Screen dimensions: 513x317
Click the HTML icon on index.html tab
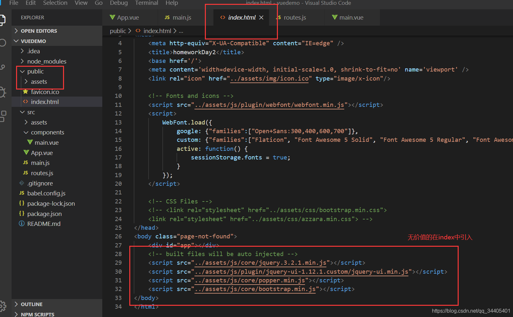pyautogui.click(x=223, y=17)
